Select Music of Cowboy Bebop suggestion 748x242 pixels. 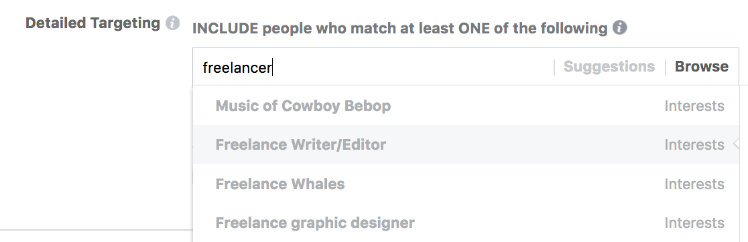coord(466,106)
